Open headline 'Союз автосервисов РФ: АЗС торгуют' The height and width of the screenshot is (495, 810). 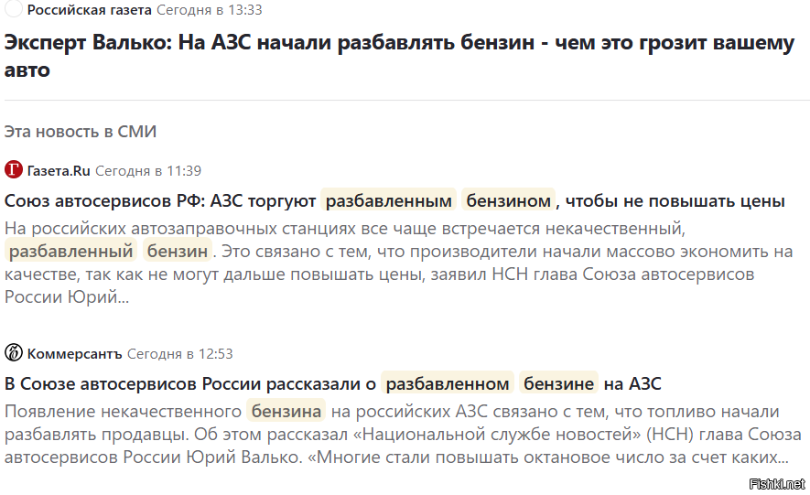click(x=161, y=200)
